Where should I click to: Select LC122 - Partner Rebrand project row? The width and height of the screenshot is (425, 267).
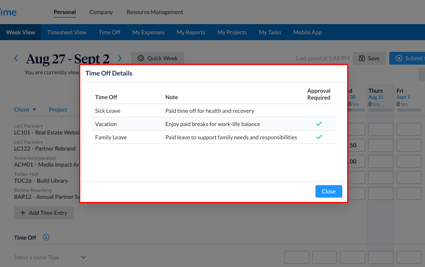coord(45,149)
